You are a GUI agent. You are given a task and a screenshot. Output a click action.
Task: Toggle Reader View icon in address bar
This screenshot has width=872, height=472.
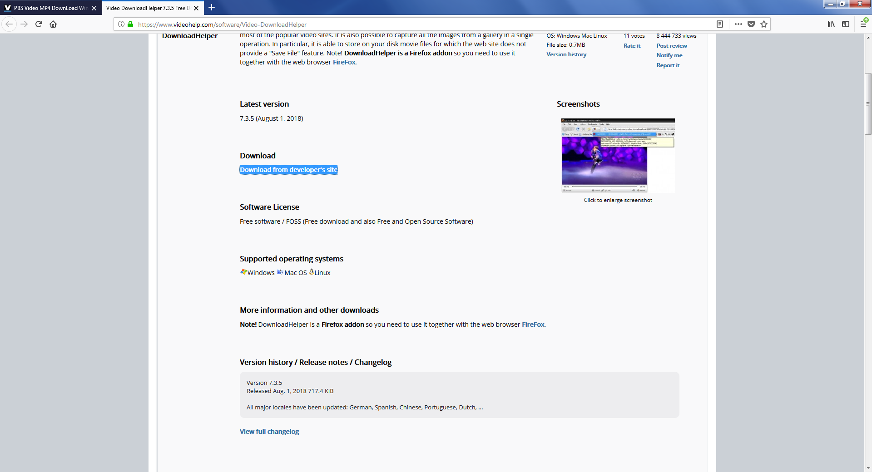(720, 24)
